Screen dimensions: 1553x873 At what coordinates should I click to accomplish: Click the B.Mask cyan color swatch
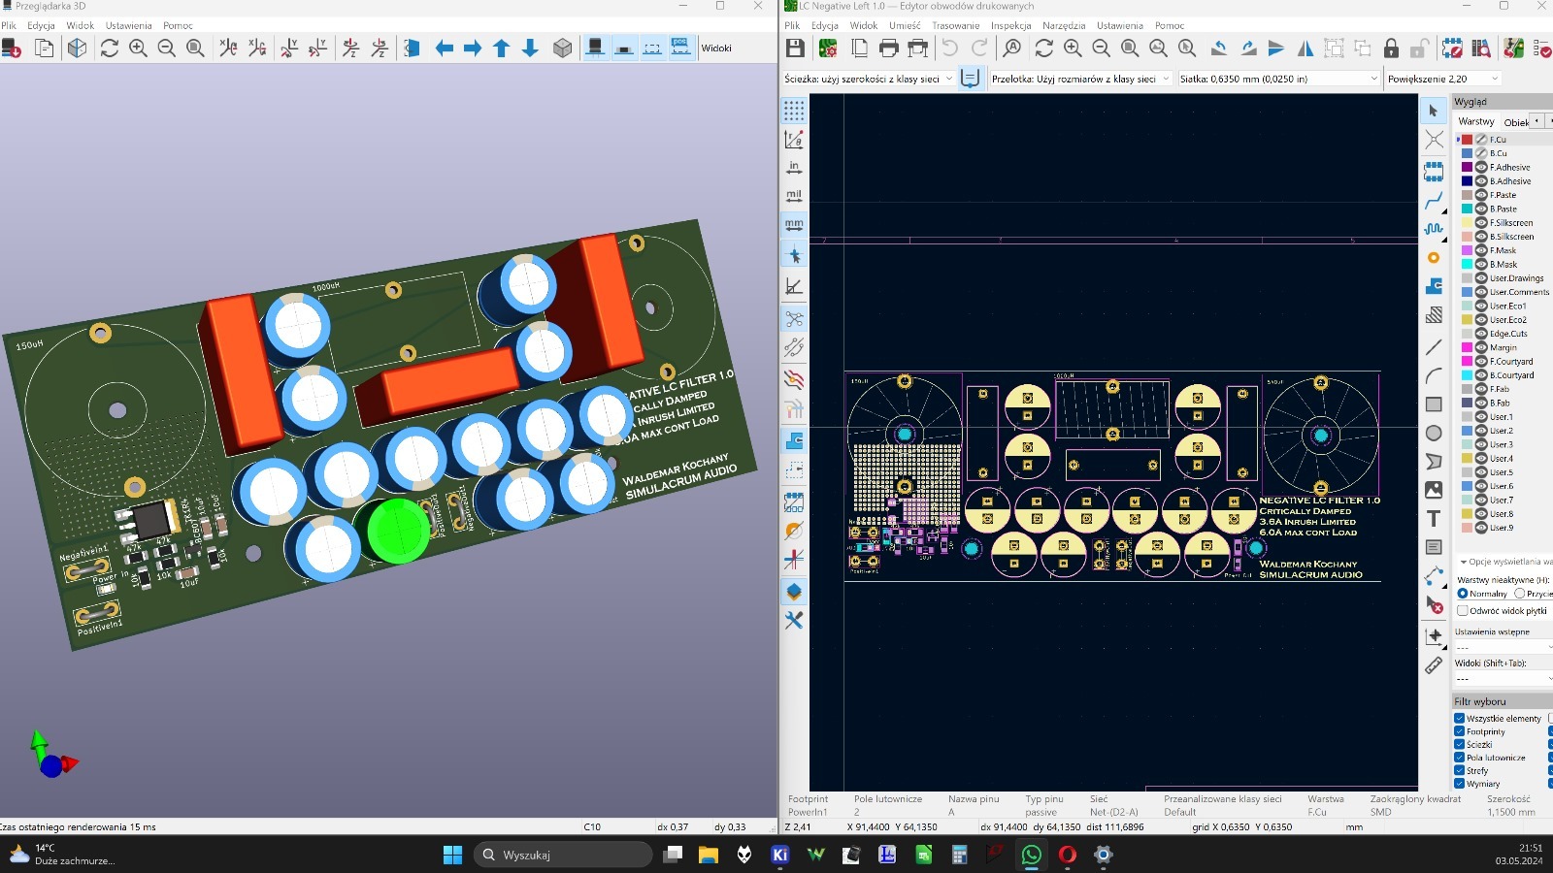pyautogui.click(x=1468, y=264)
